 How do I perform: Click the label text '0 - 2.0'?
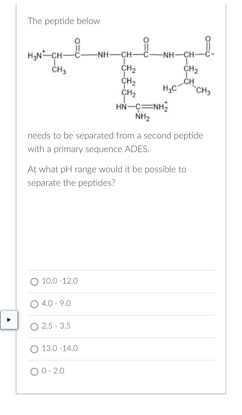tap(53, 371)
